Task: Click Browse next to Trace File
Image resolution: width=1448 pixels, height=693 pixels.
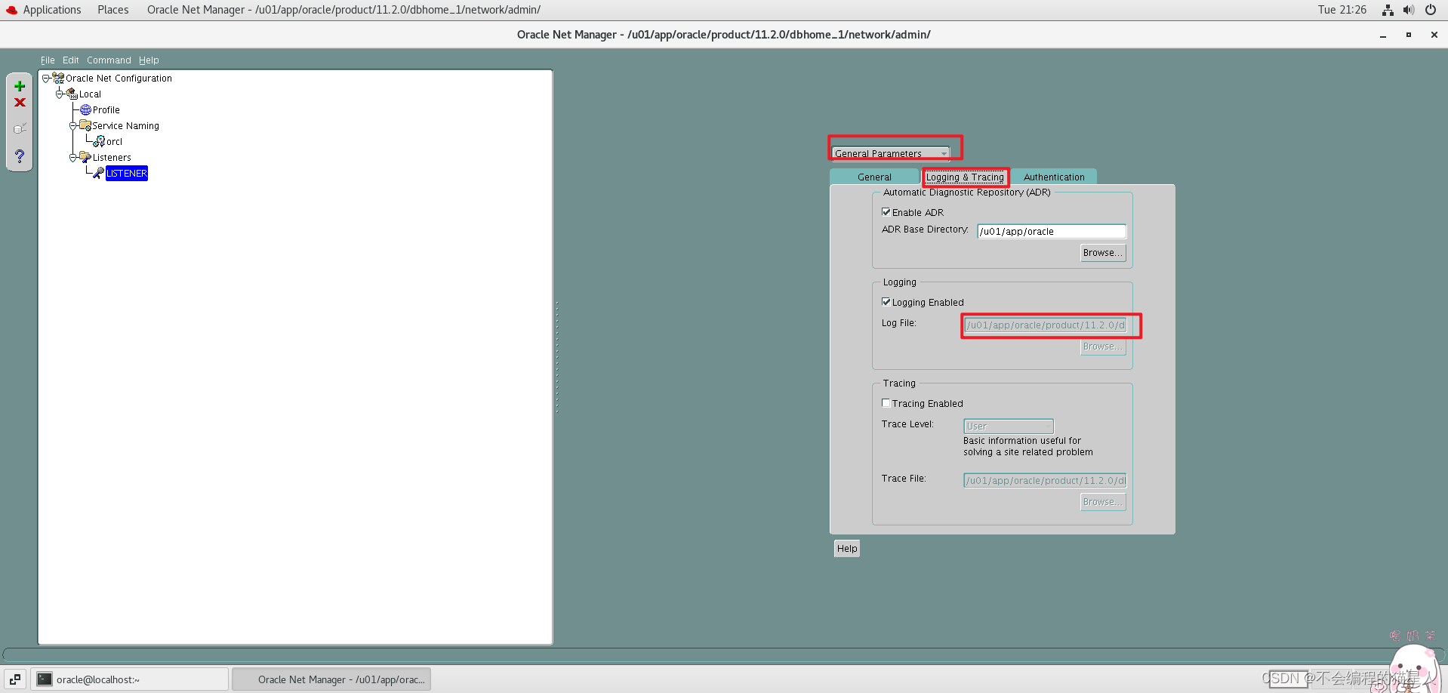Action: click(1103, 502)
